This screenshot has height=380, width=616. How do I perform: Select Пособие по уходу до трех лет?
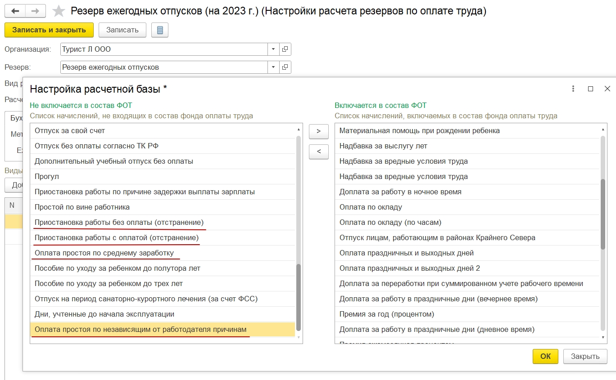click(x=163, y=284)
